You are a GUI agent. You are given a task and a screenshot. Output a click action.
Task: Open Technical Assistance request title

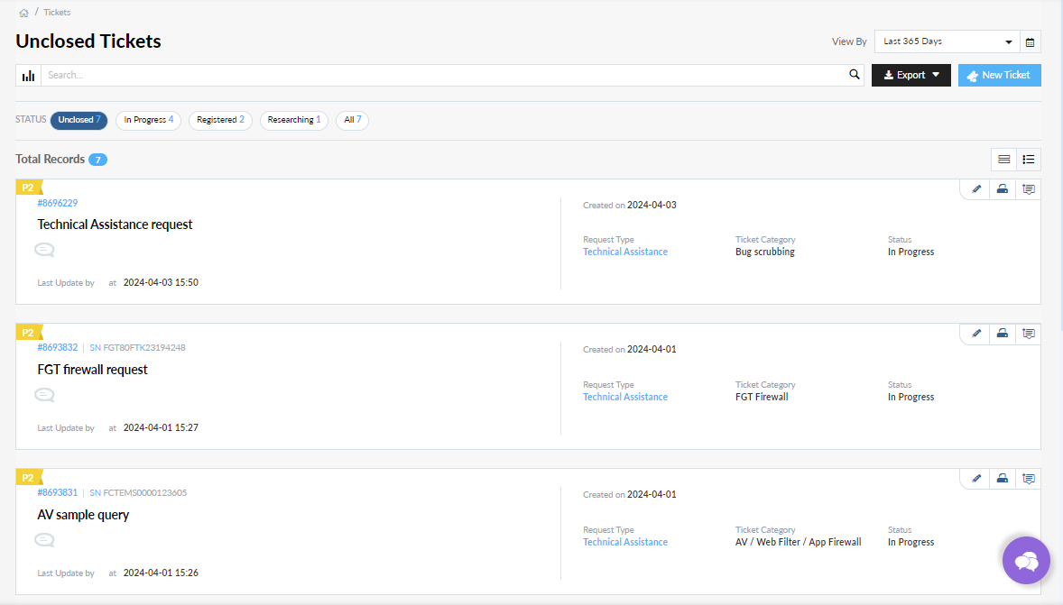tap(115, 225)
